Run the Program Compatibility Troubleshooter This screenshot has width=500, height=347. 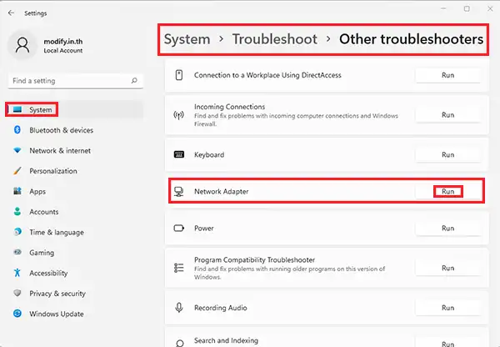[x=447, y=268]
